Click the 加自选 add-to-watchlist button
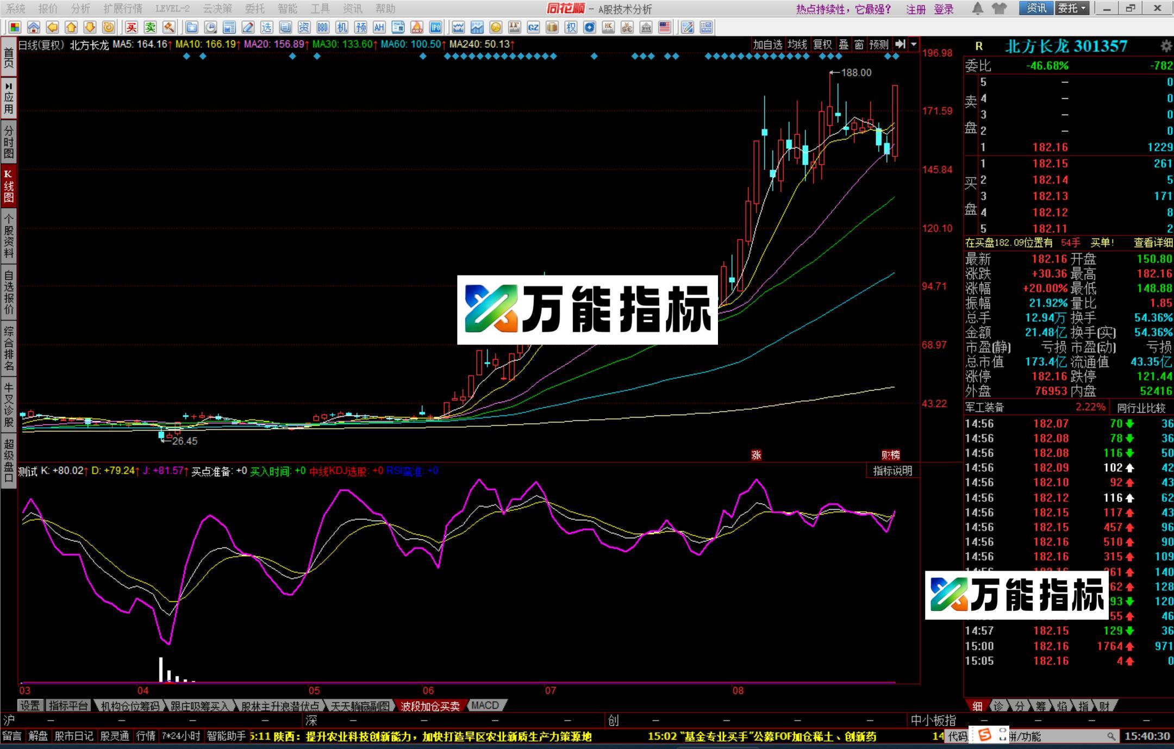The image size is (1174, 749). [768, 45]
